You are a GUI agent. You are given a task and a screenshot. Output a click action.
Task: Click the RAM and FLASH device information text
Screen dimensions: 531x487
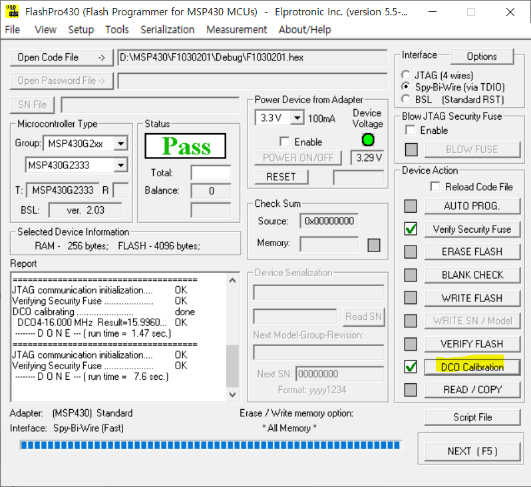[x=118, y=246]
